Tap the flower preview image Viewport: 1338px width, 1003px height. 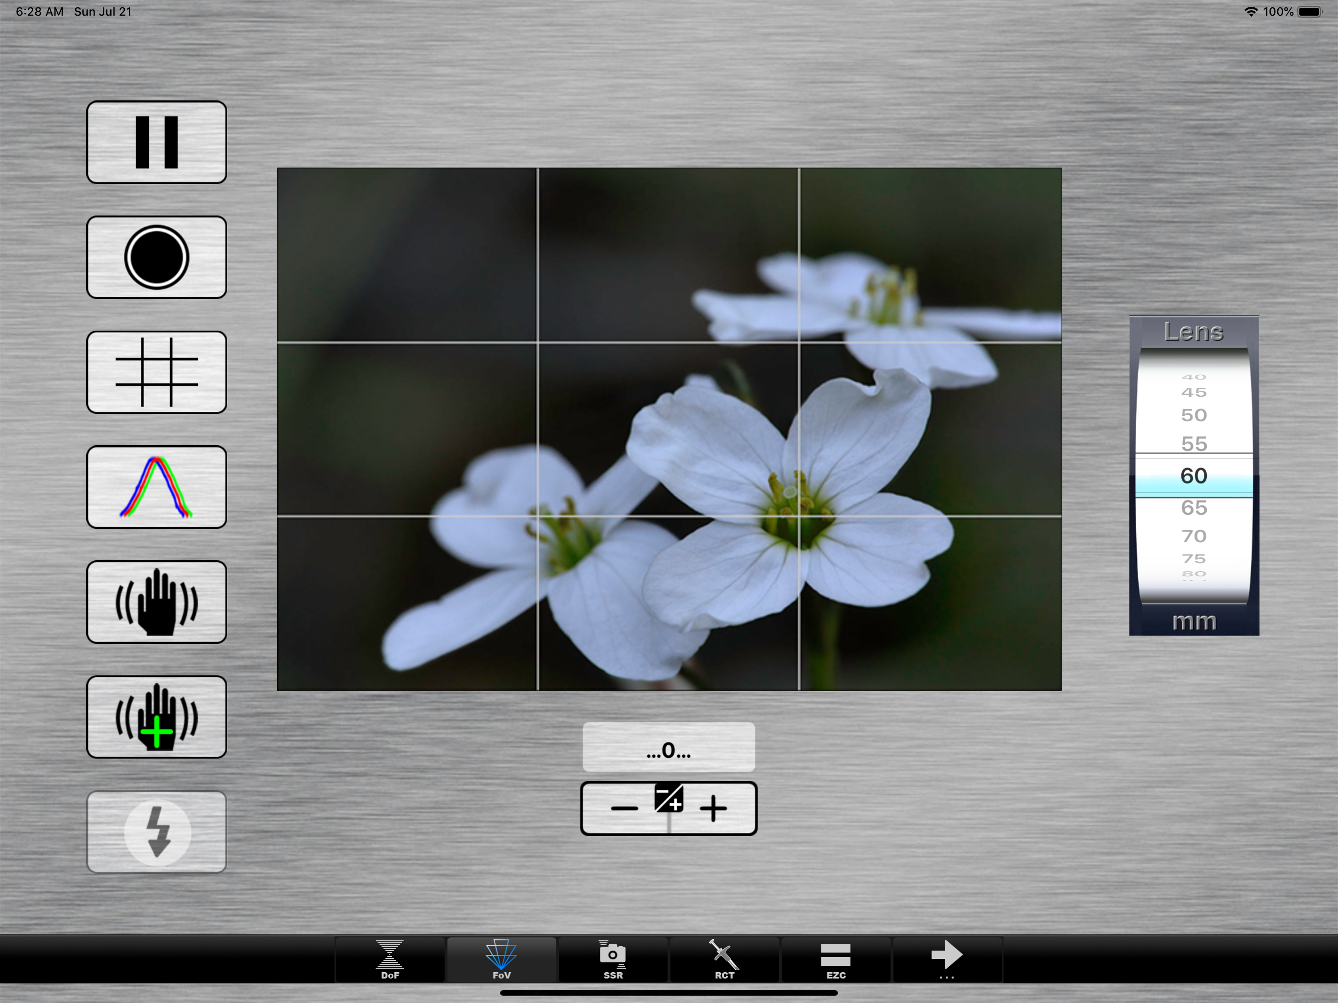[669, 429]
